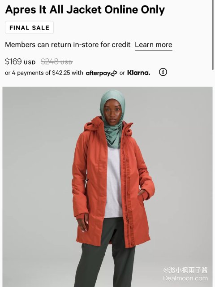Click the FINAL SALE badge
This screenshot has height=287, width=215.
coord(29,27)
